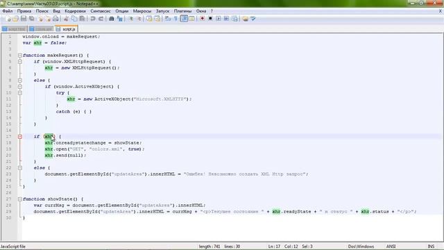Click the Dos\Windows line ending status entry
The image size is (444, 250).
click(x=361, y=247)
